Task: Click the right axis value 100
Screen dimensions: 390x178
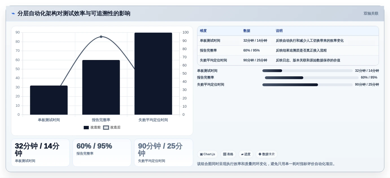Action: click(186, 32)
